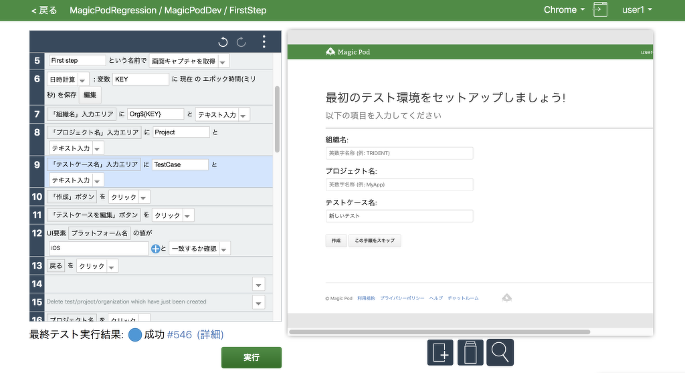
Task: Click the magnifying glass search icon
Action: coord(500,352)
